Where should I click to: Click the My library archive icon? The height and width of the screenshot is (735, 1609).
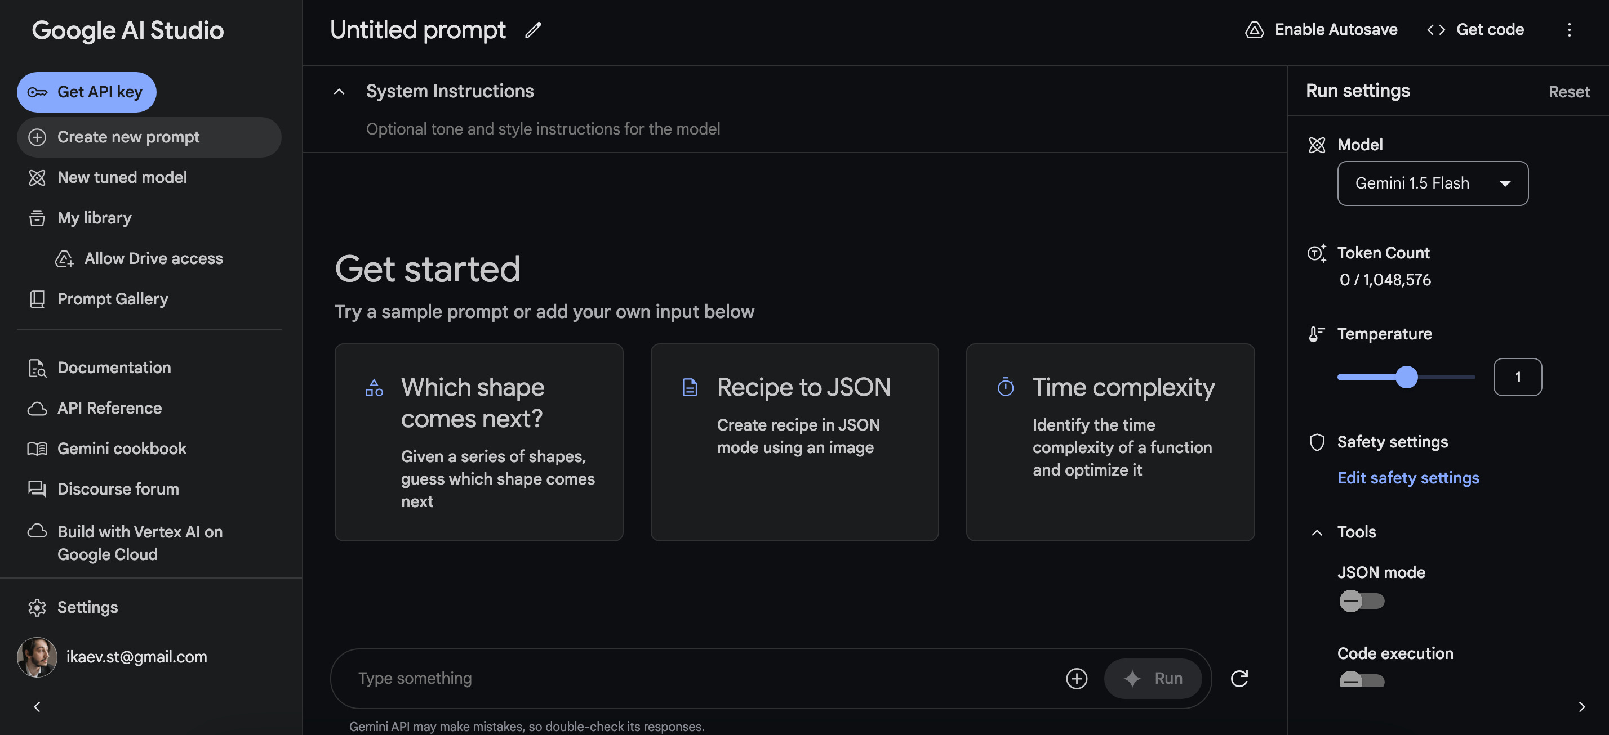38,218
